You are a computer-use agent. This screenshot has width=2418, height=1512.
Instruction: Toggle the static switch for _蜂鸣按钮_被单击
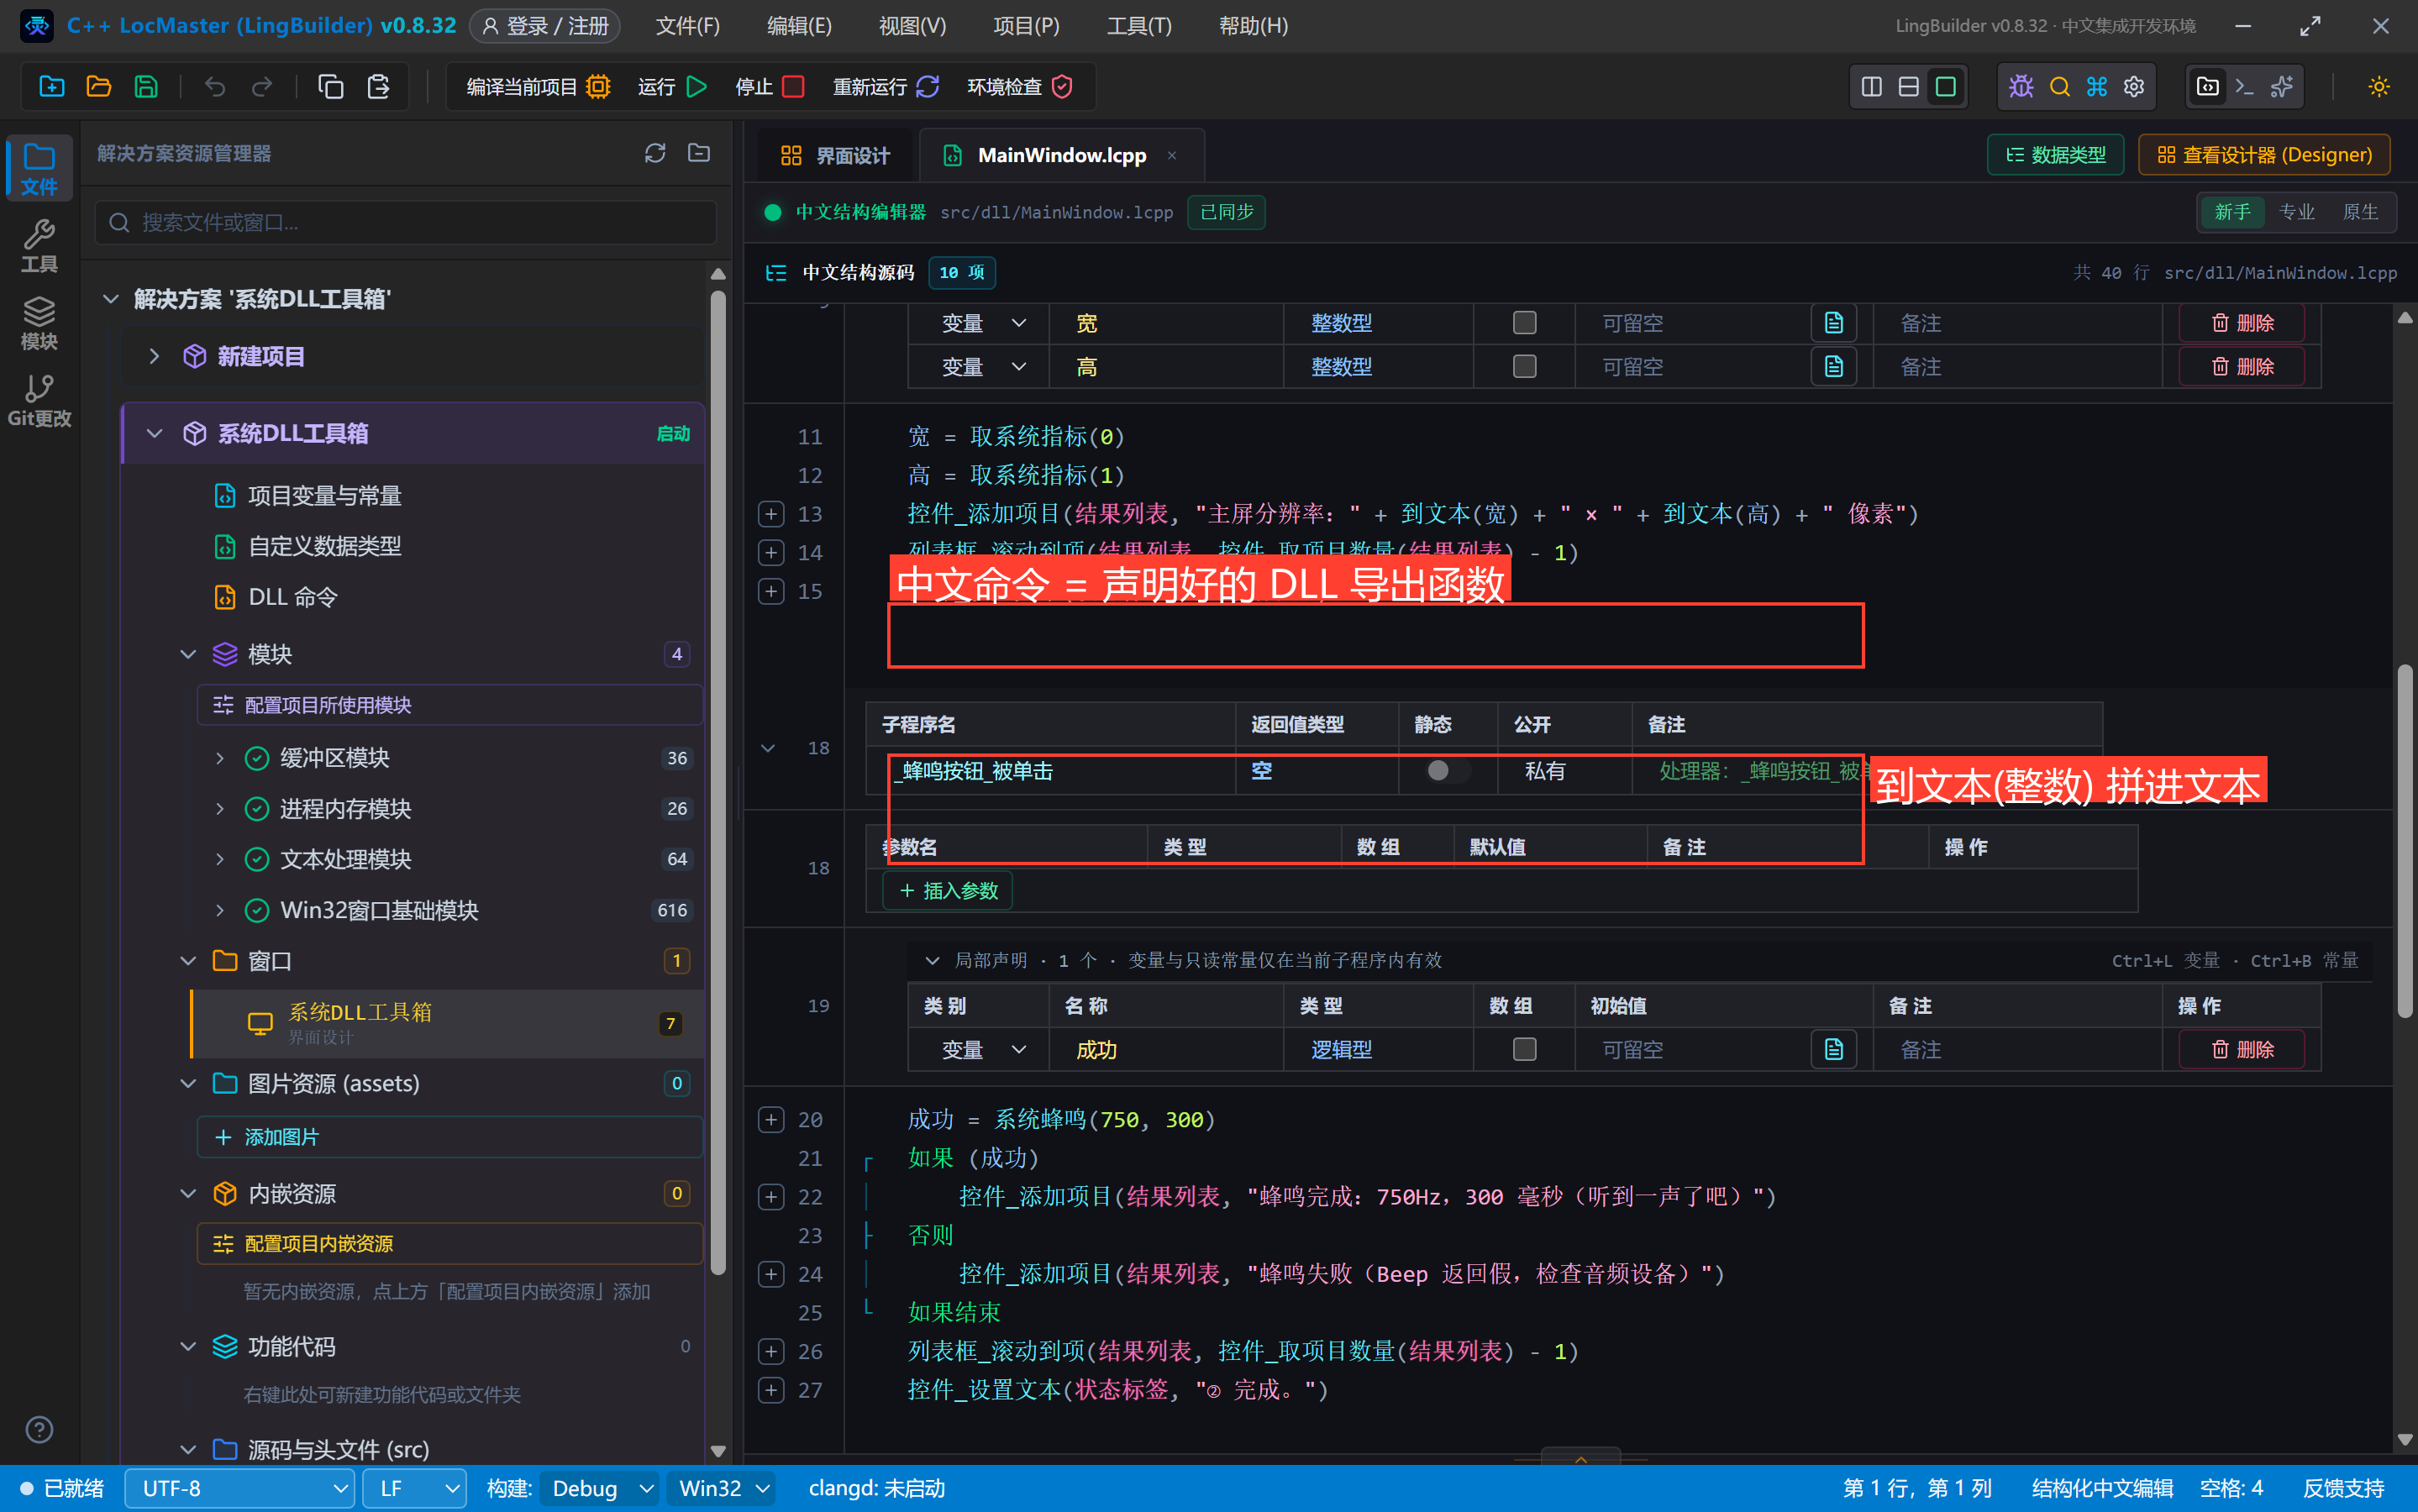coord(1447,770)
